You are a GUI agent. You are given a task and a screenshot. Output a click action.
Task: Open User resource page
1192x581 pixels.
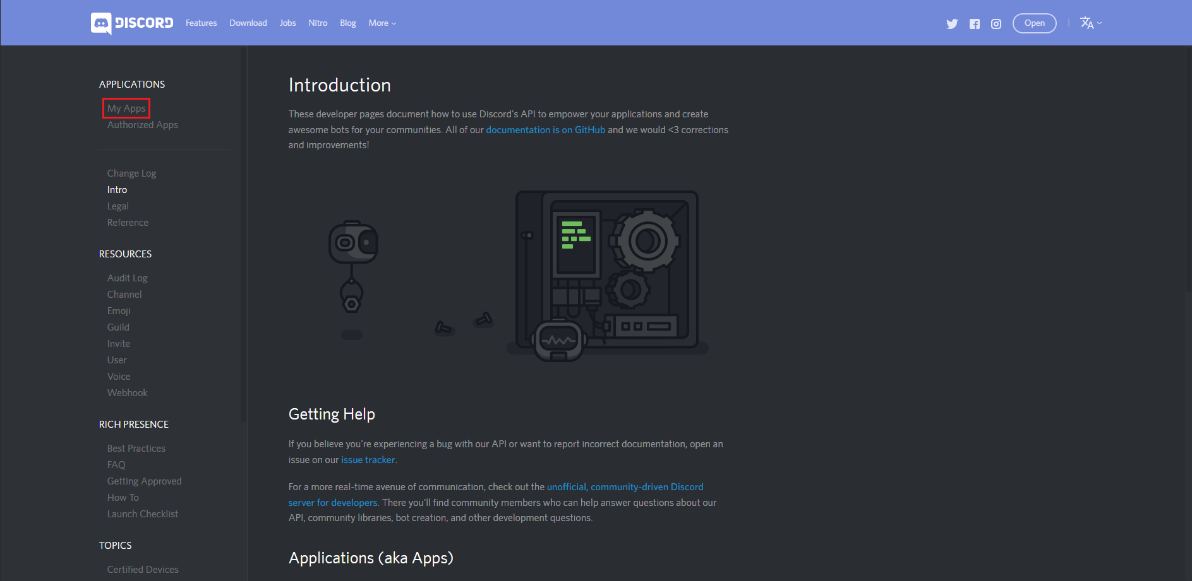(117, 360)
